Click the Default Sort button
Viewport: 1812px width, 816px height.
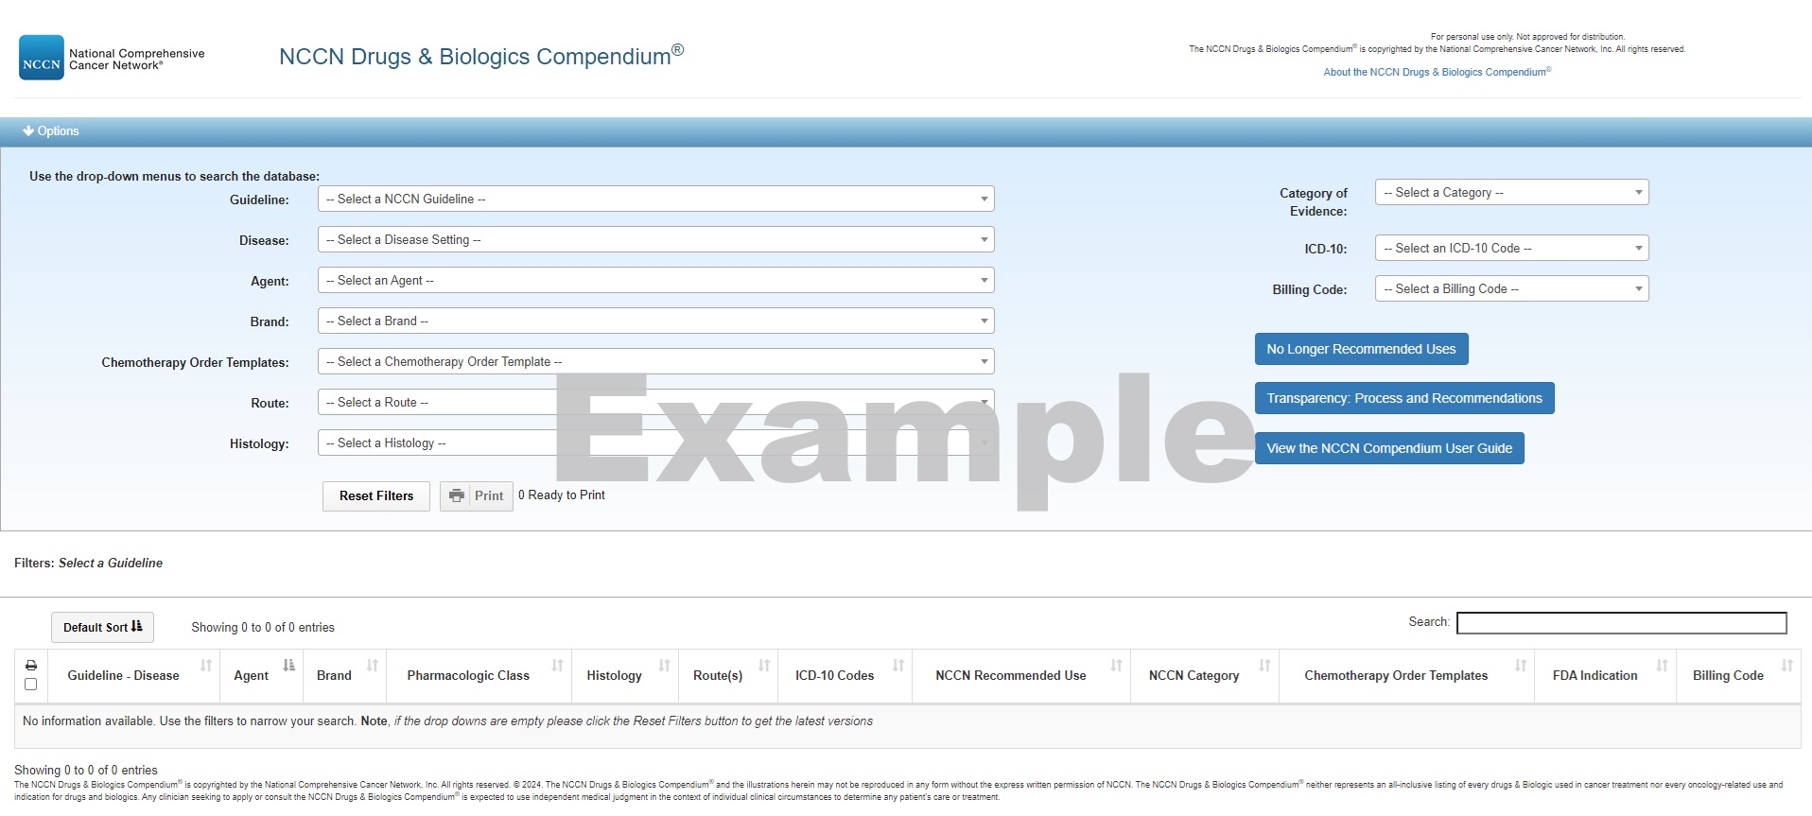(x=102, y=627)
